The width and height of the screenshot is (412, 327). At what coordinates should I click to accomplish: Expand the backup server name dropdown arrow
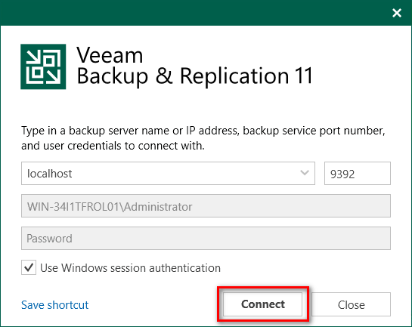[x=305, y=173]
